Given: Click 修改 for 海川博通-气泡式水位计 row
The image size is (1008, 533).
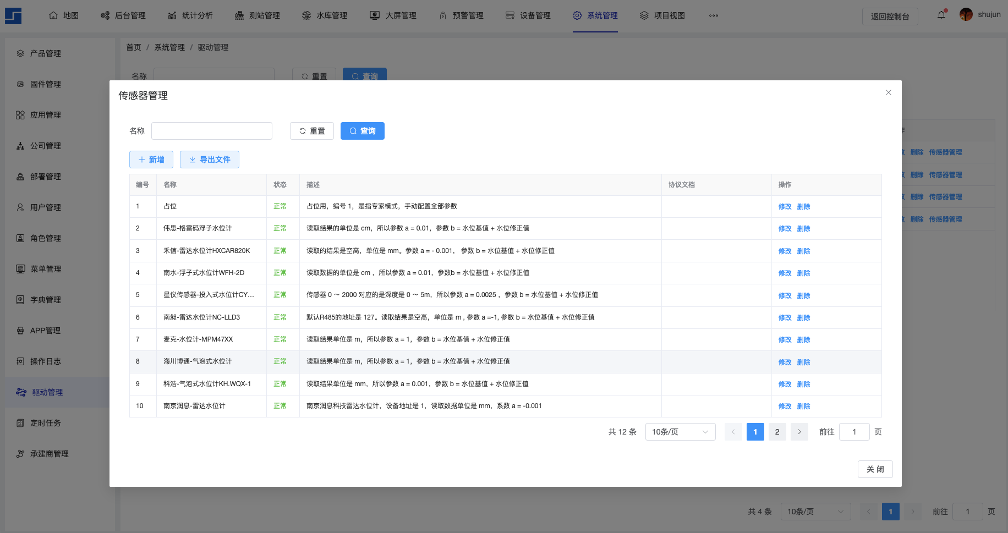Looking at the screenshot, I should tap(785, 362).
